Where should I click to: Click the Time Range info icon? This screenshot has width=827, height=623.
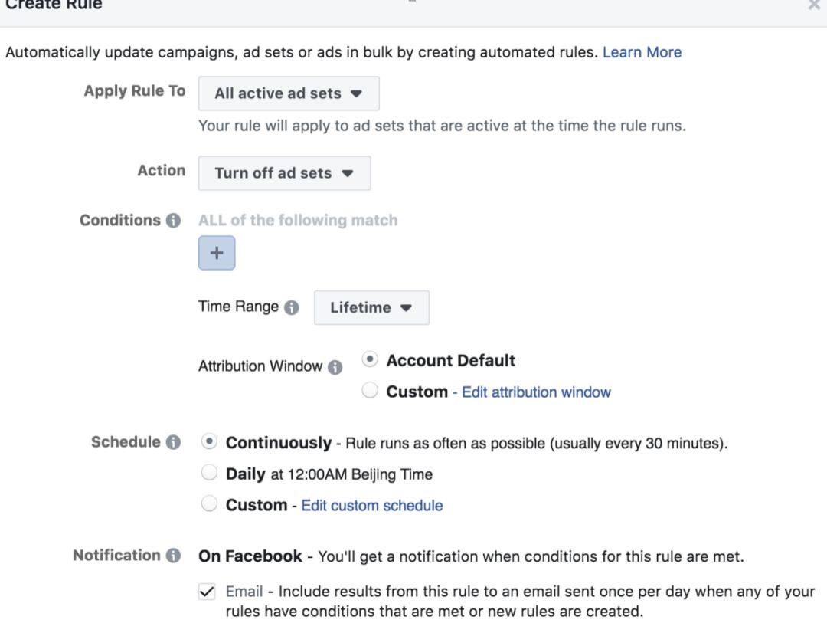point(291,307)
